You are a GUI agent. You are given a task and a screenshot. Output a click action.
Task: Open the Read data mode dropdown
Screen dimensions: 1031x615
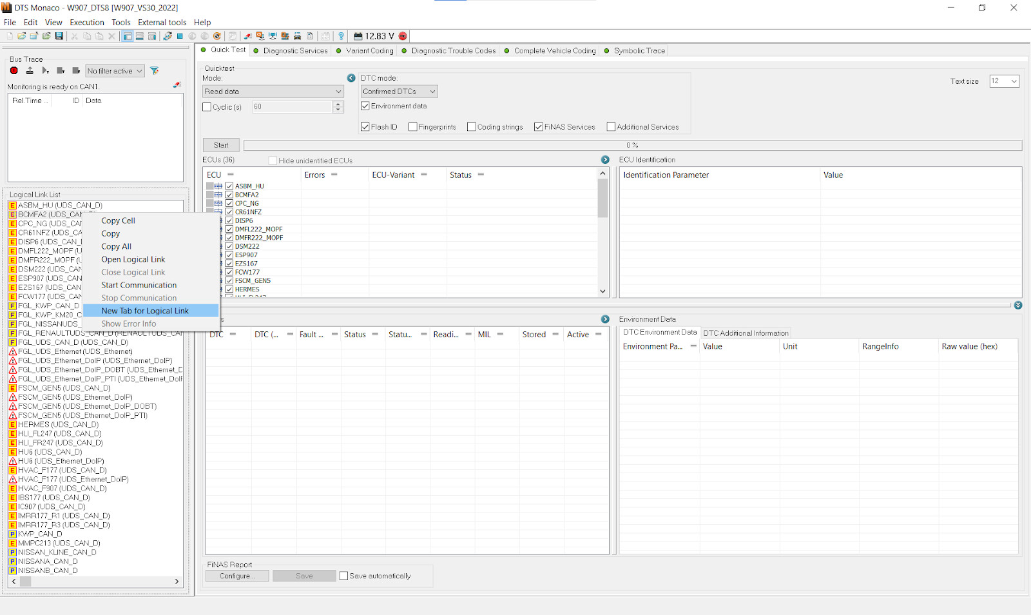pyautogui.click(x=273, y=92)
